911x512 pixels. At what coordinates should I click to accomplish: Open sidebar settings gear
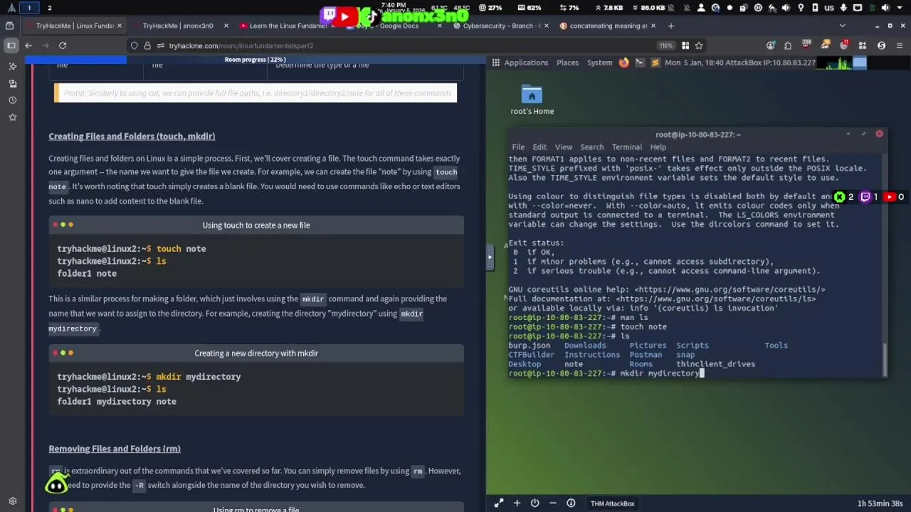(x=12, y=501)
